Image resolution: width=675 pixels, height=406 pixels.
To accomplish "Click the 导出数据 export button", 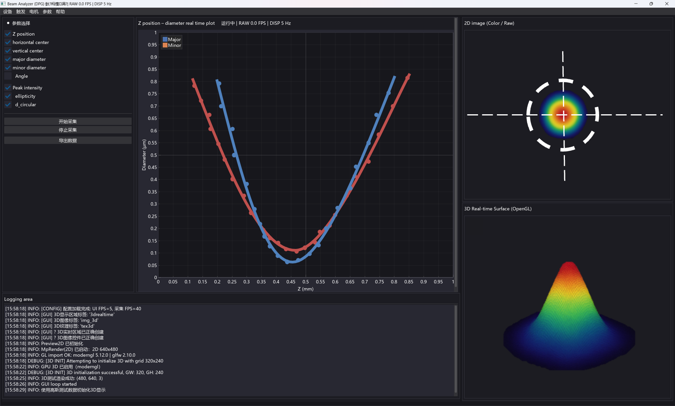I will [68, 141].
